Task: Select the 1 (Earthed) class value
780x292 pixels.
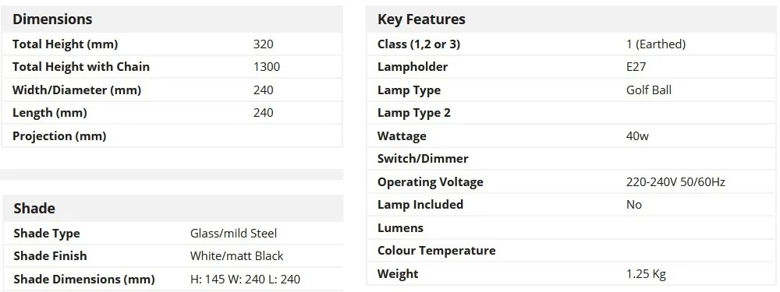Action: [x=656, y=44]
